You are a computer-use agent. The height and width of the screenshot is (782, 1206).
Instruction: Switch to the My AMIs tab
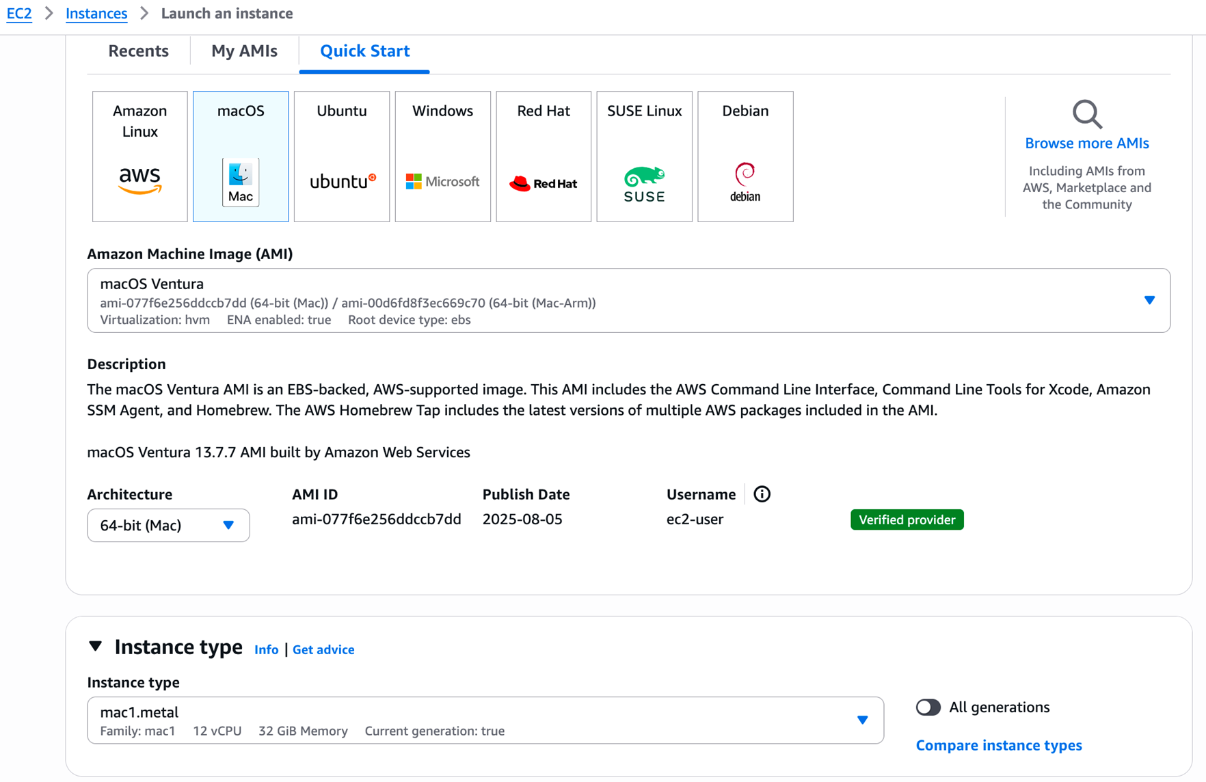point(244,51)
